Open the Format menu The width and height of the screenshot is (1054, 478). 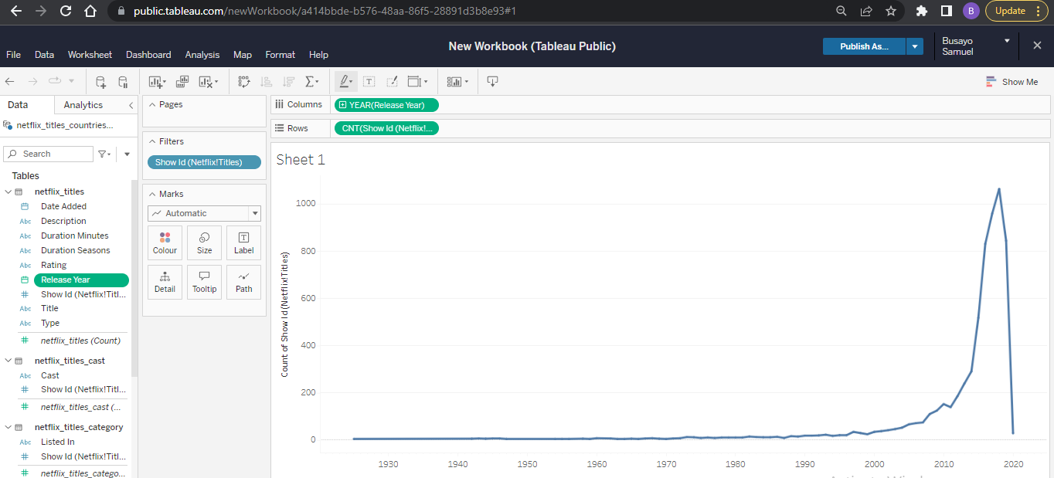pos(280,55)
